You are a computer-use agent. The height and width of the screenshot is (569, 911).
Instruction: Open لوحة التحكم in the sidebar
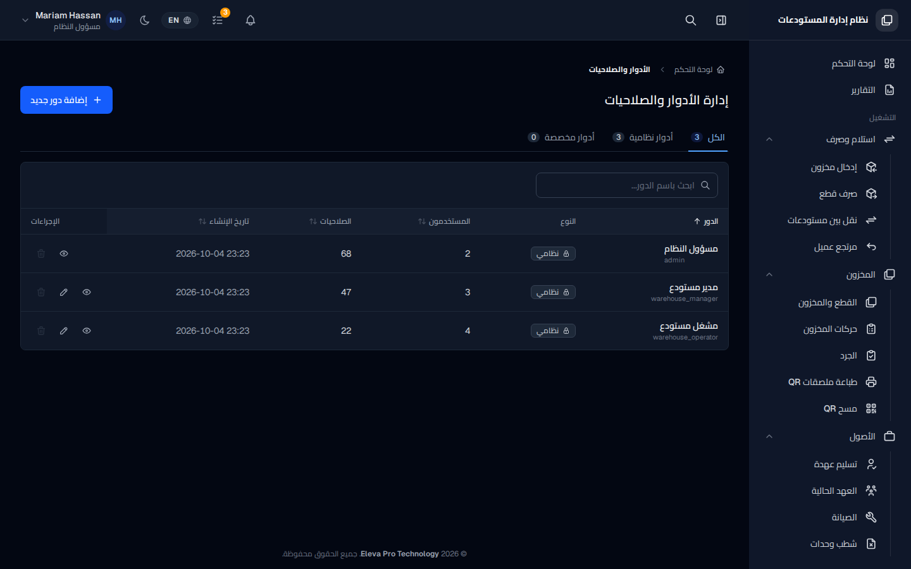point(830,63)
